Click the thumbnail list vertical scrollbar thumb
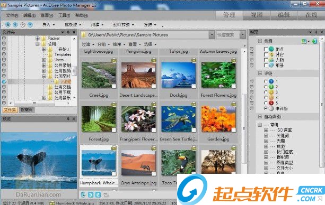The width and height of the screenshot is (325, 205). coord(244,128)
